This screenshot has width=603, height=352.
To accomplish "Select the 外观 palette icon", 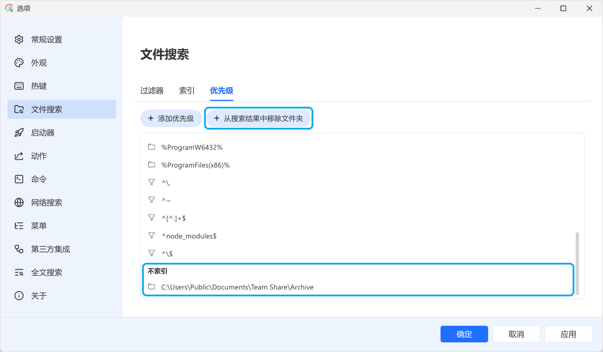I will click(19, 63).
